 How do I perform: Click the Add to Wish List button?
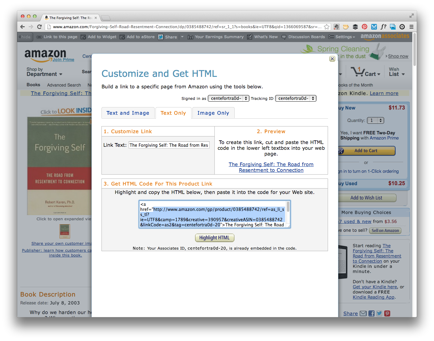(x=366, y=198)
